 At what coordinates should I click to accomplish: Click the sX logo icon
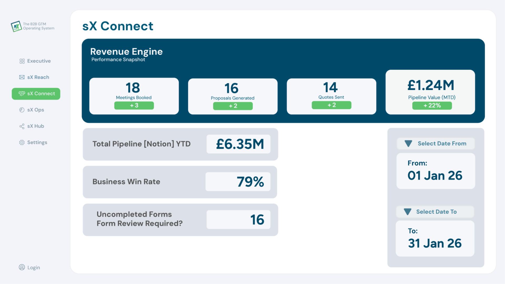[16, 26]
